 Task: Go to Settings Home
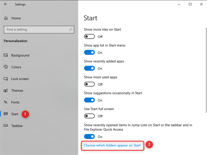[x=16, y=18]
